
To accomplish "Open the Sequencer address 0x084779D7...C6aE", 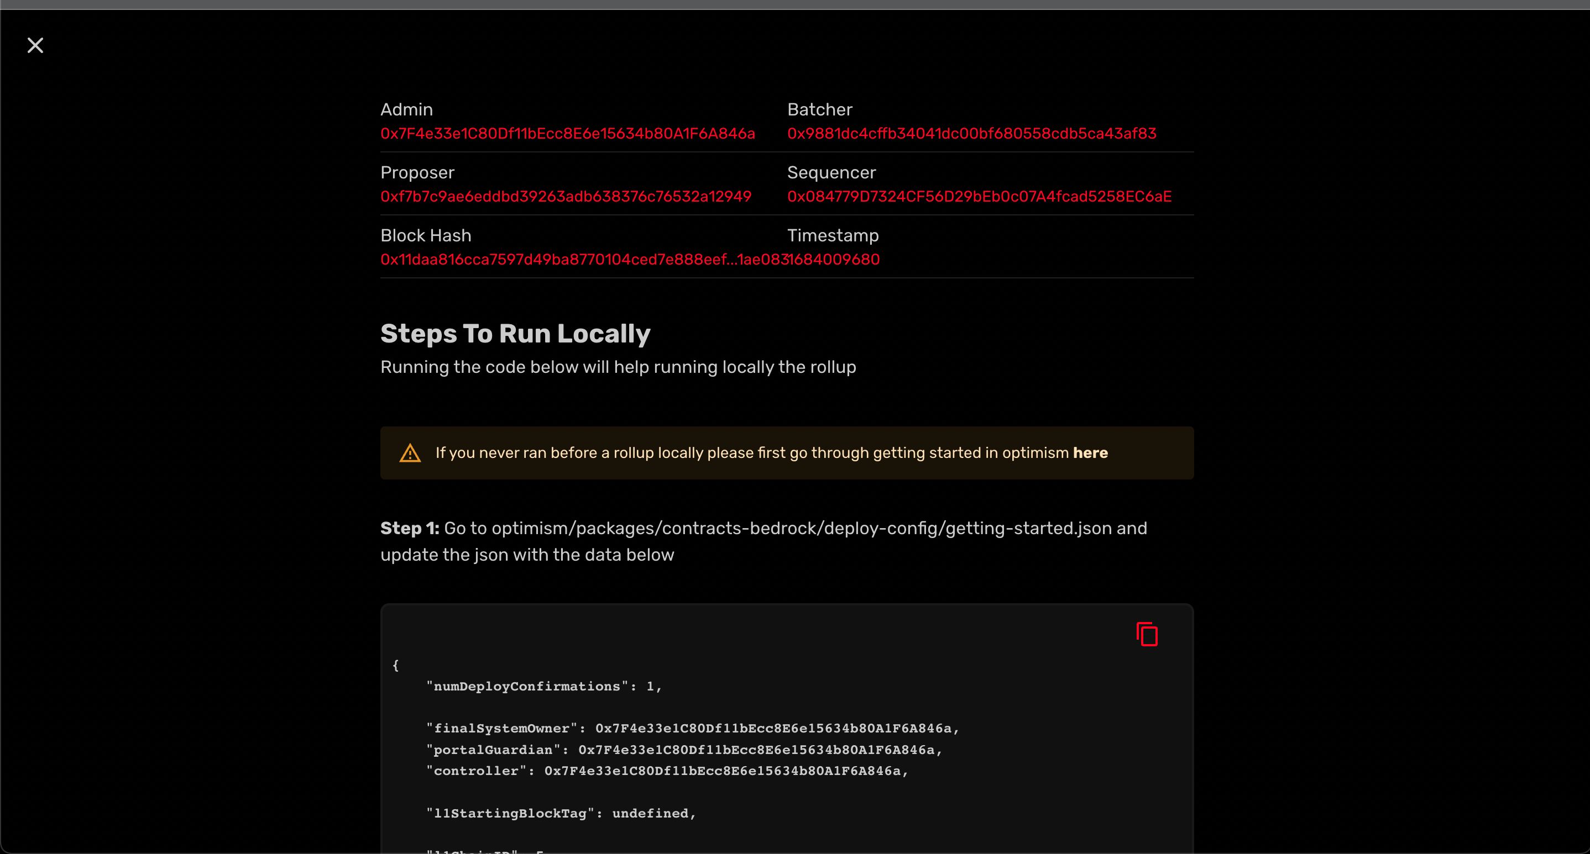I will (x=980, y=197).
